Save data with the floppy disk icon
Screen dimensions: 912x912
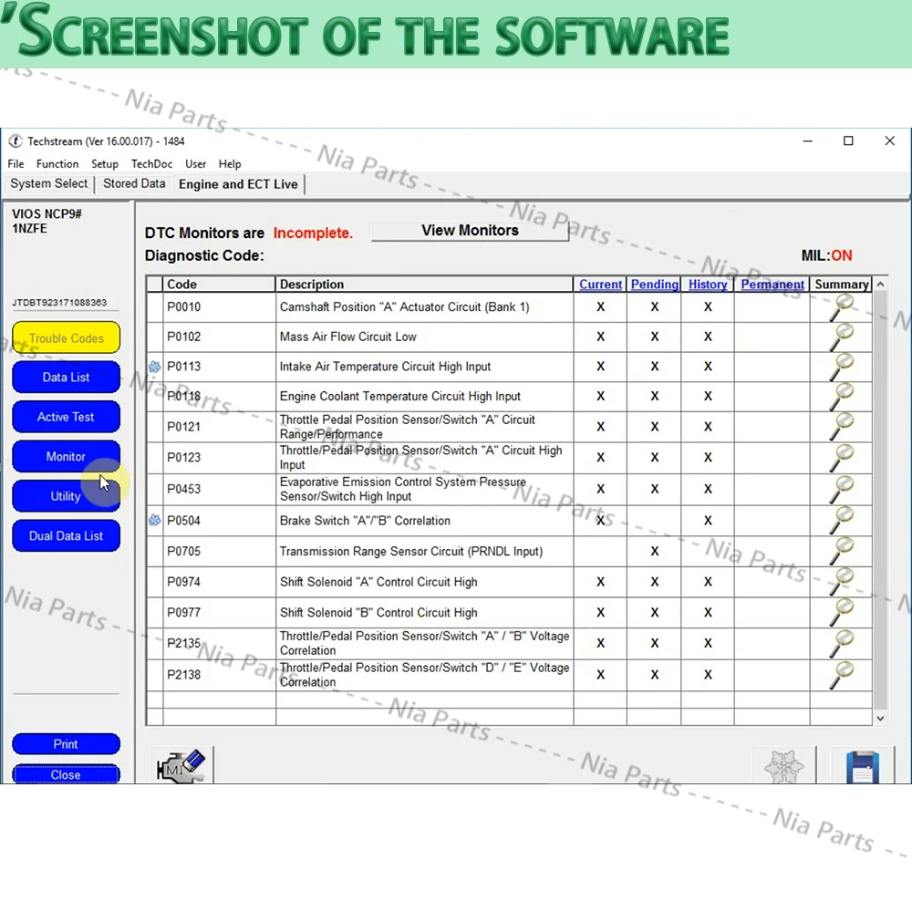863,765
